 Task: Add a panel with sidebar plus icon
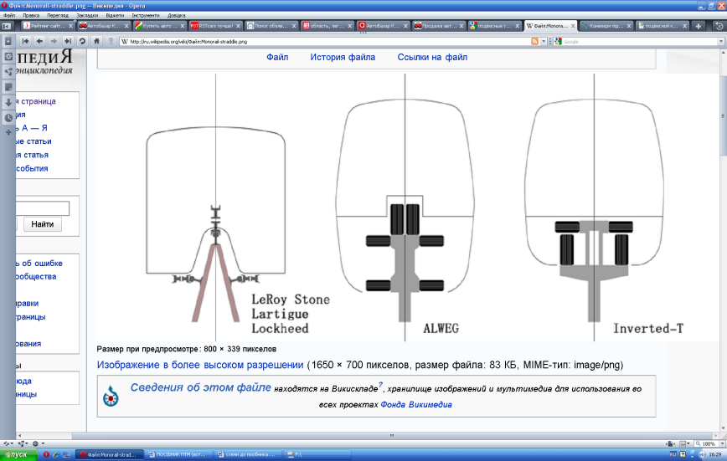(8, 132)
